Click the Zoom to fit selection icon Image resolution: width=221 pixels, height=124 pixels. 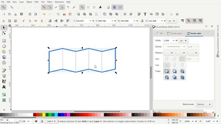[x=78, y=14]
